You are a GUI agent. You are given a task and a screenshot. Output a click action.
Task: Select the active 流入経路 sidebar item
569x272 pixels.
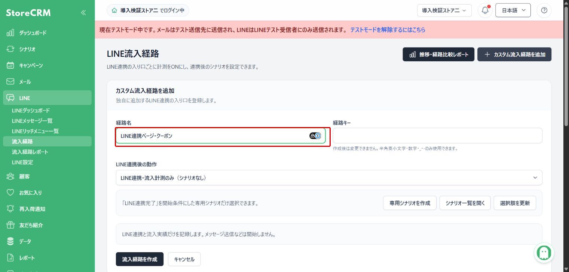pyautogui.click(x=47, y=141)
